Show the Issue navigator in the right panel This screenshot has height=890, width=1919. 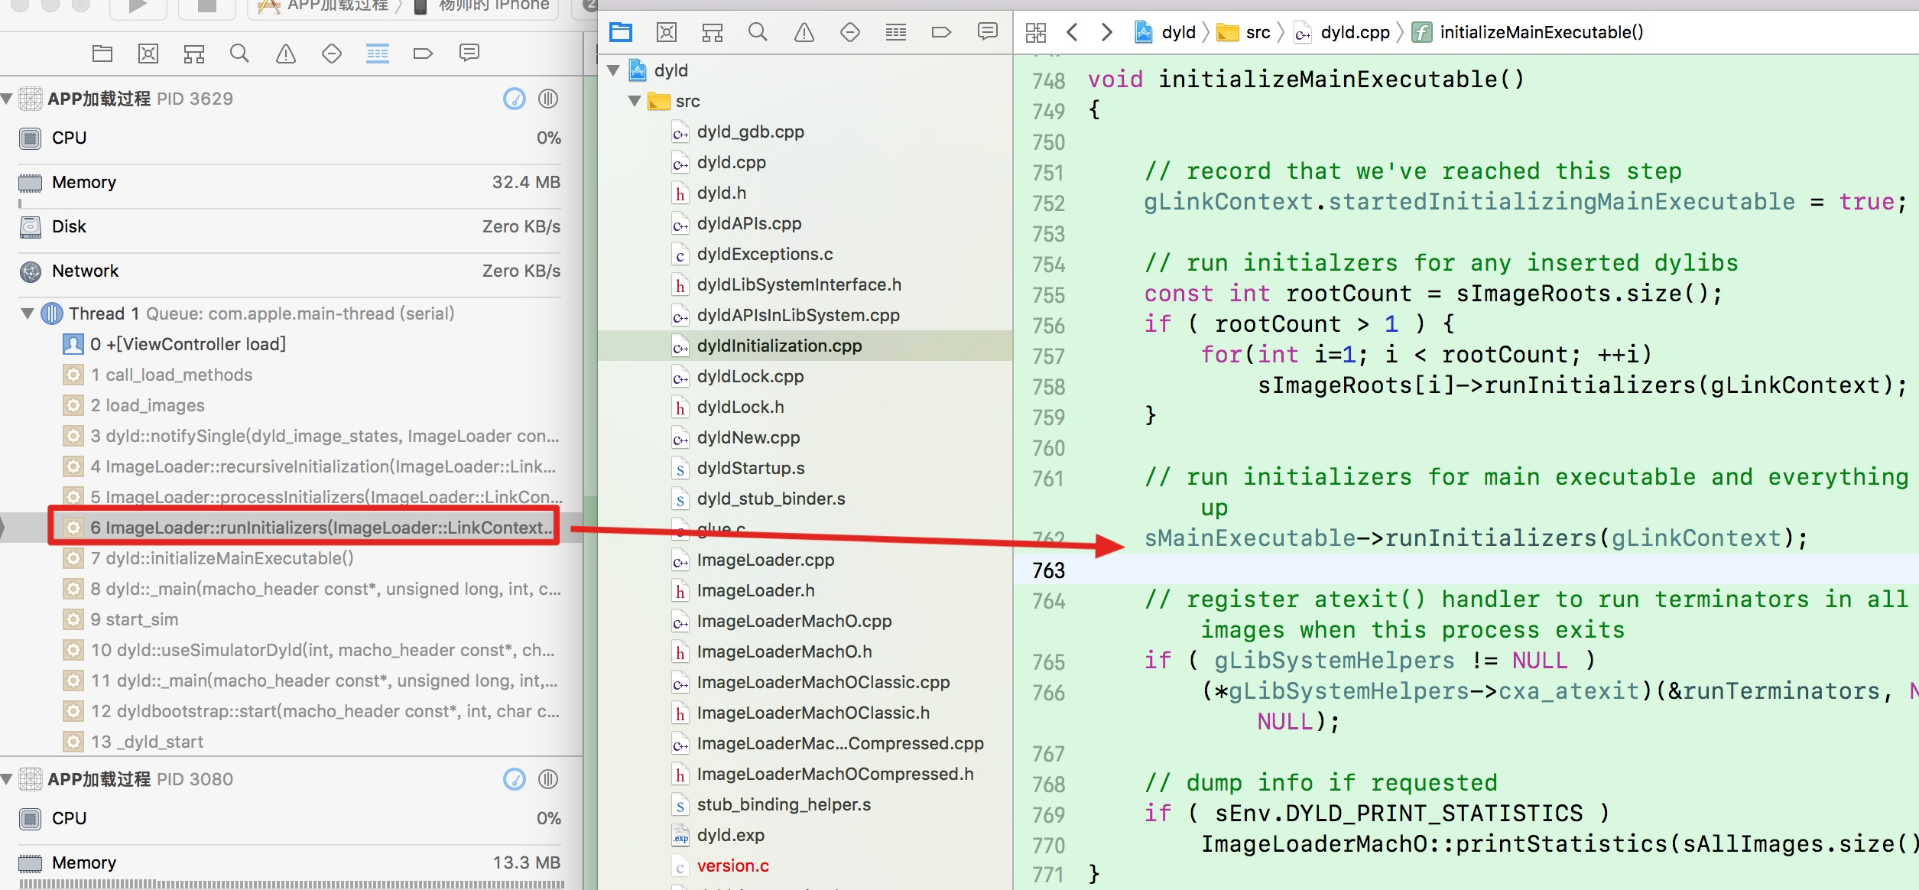tap(804, 32)
